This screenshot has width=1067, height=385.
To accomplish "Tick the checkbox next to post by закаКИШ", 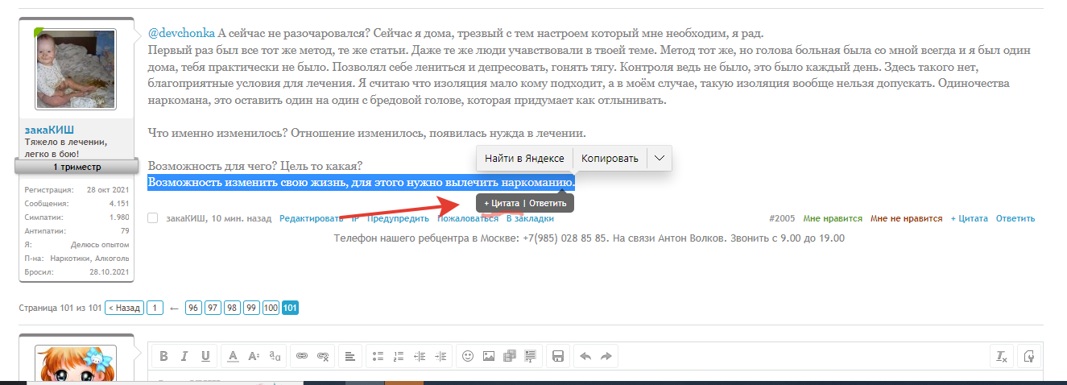I will pyautogui.click(x=153, y=218).
